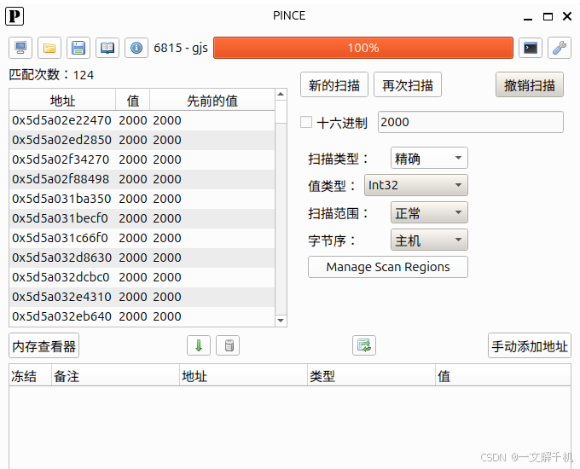580x469 pixels.
Task: Select result row 0x5d5a031becf0
Action: point(142,218)
